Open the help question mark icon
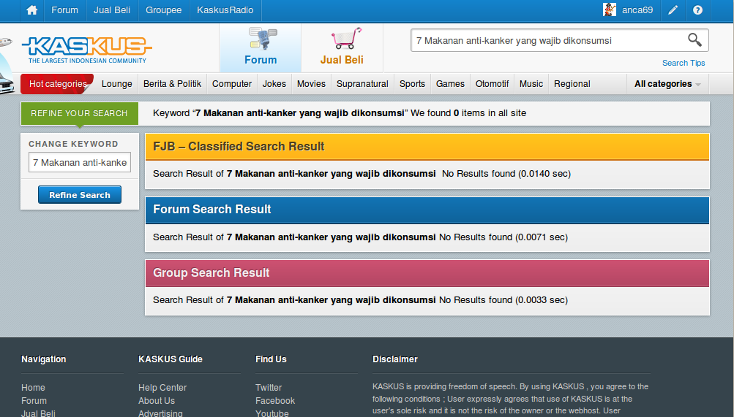 [x=697, y=9]
